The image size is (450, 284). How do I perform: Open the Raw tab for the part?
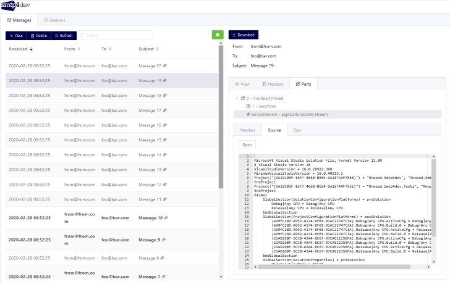click(x=297, y=130)
